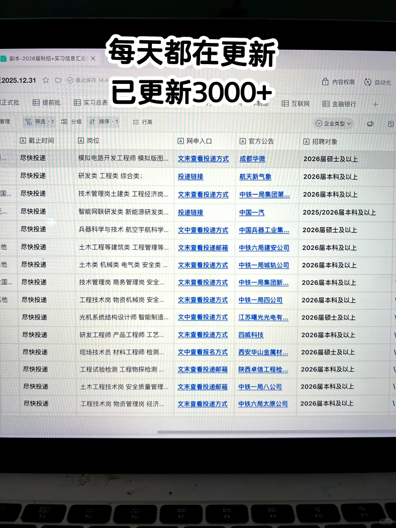396x528 pixels.
Task: Open the 中铁一局四公司 link
Action: [260, 300]
